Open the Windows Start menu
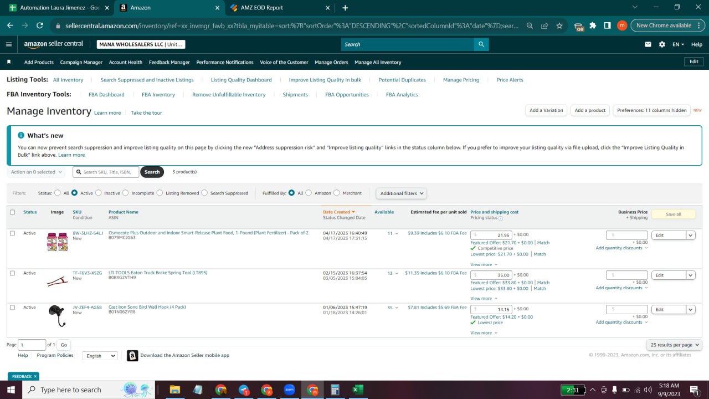 (11, 390)
